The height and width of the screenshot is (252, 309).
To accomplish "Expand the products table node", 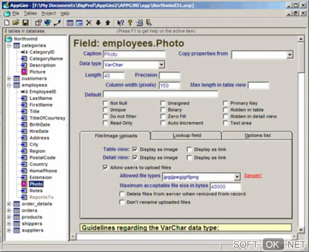I will pyautogui.click(x=9, y=217).
